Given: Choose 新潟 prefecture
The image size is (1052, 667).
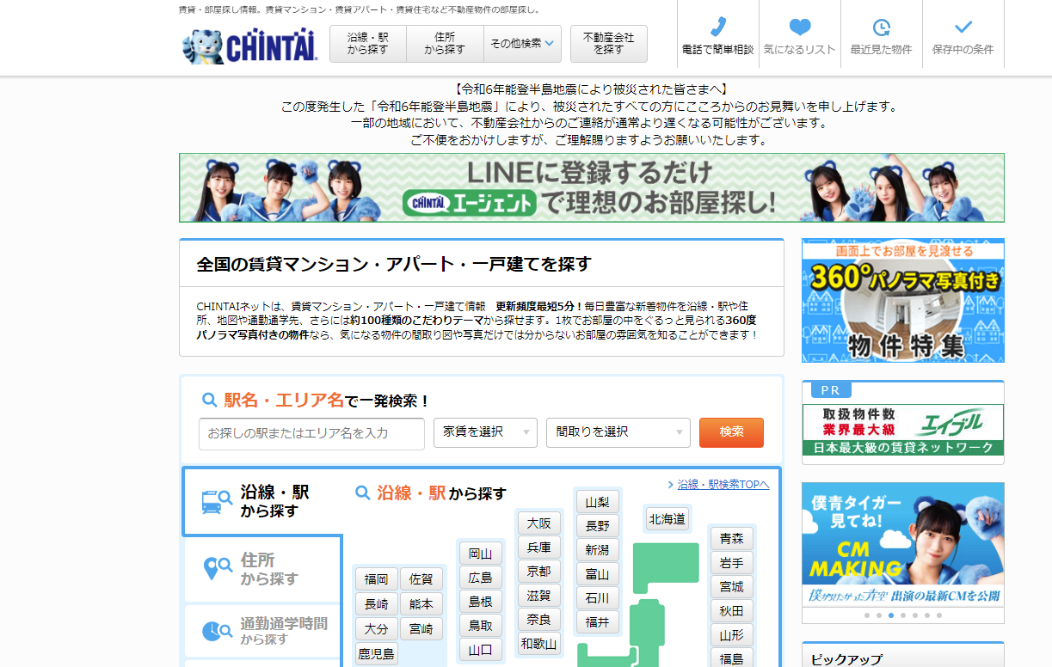Looking at the screenshot, I should (x=597, y=550).
